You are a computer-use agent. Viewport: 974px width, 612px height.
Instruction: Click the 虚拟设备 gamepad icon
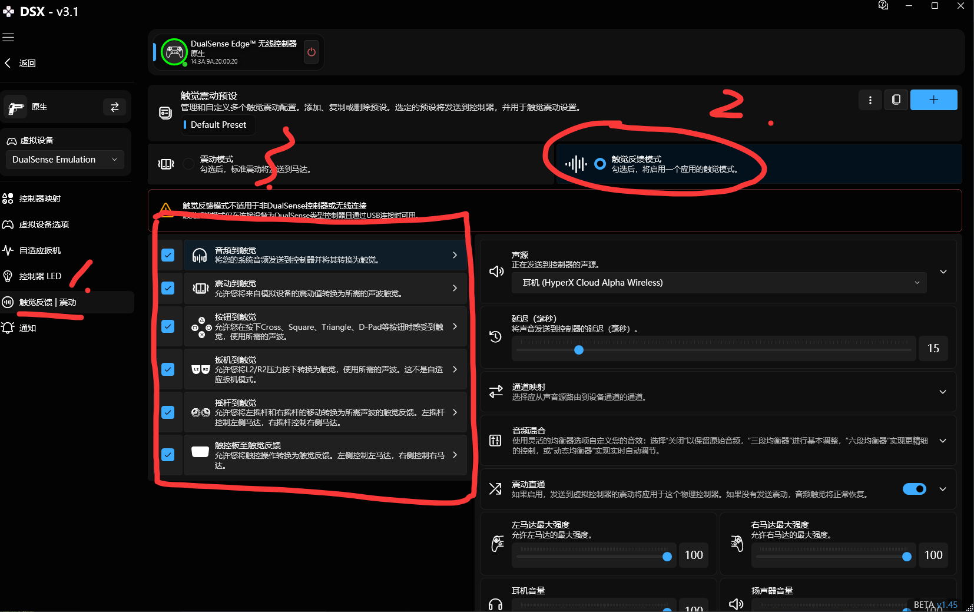pyautogui.click(x=11, y=141)
